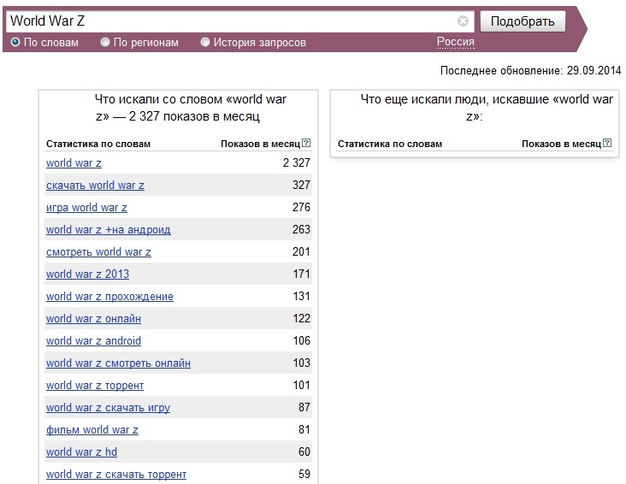Open help icon beside right Показов в месяц

(607, 143)
